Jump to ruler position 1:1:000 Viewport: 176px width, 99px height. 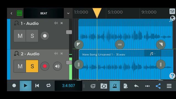(x=81, y=12)
